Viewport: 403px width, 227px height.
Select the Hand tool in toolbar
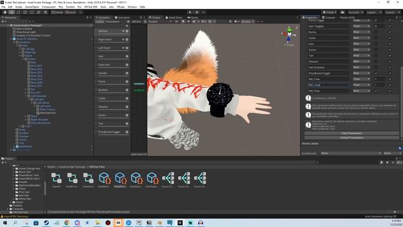[5, 12]
